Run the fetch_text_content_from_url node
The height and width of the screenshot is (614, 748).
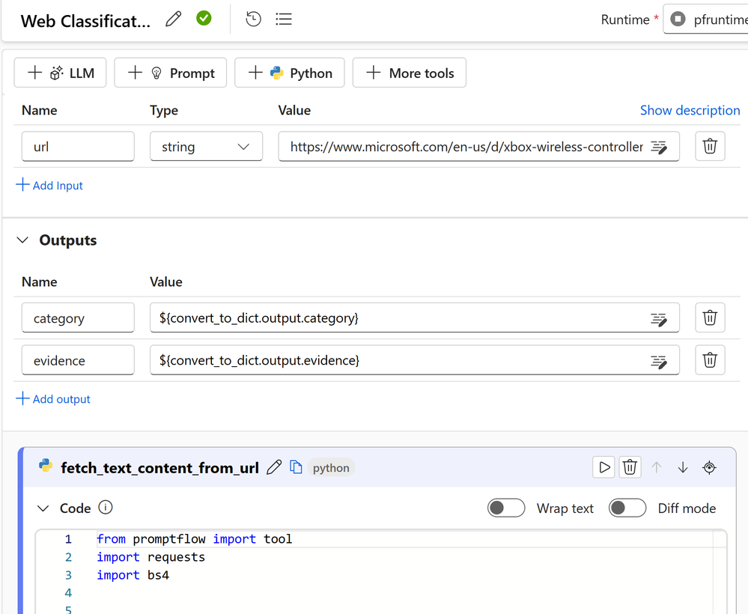pyautogui.click(x=603, y=468)
